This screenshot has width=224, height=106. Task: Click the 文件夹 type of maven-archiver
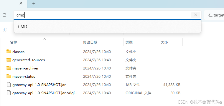click(131, 68)
